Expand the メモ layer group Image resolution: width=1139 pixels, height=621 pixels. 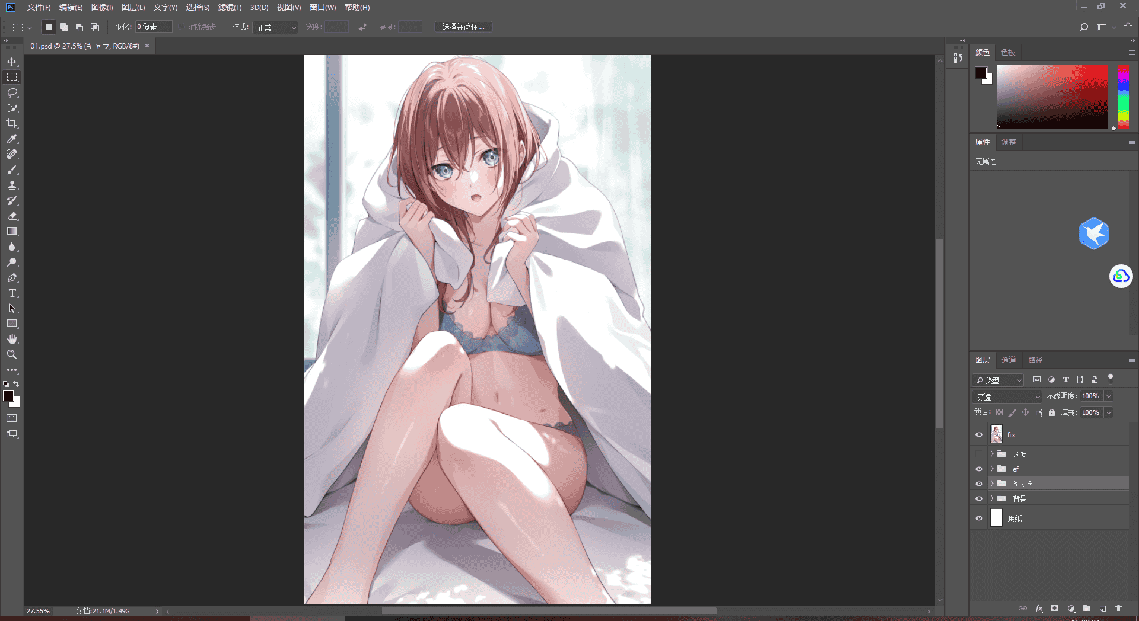(x=992, y=454)
